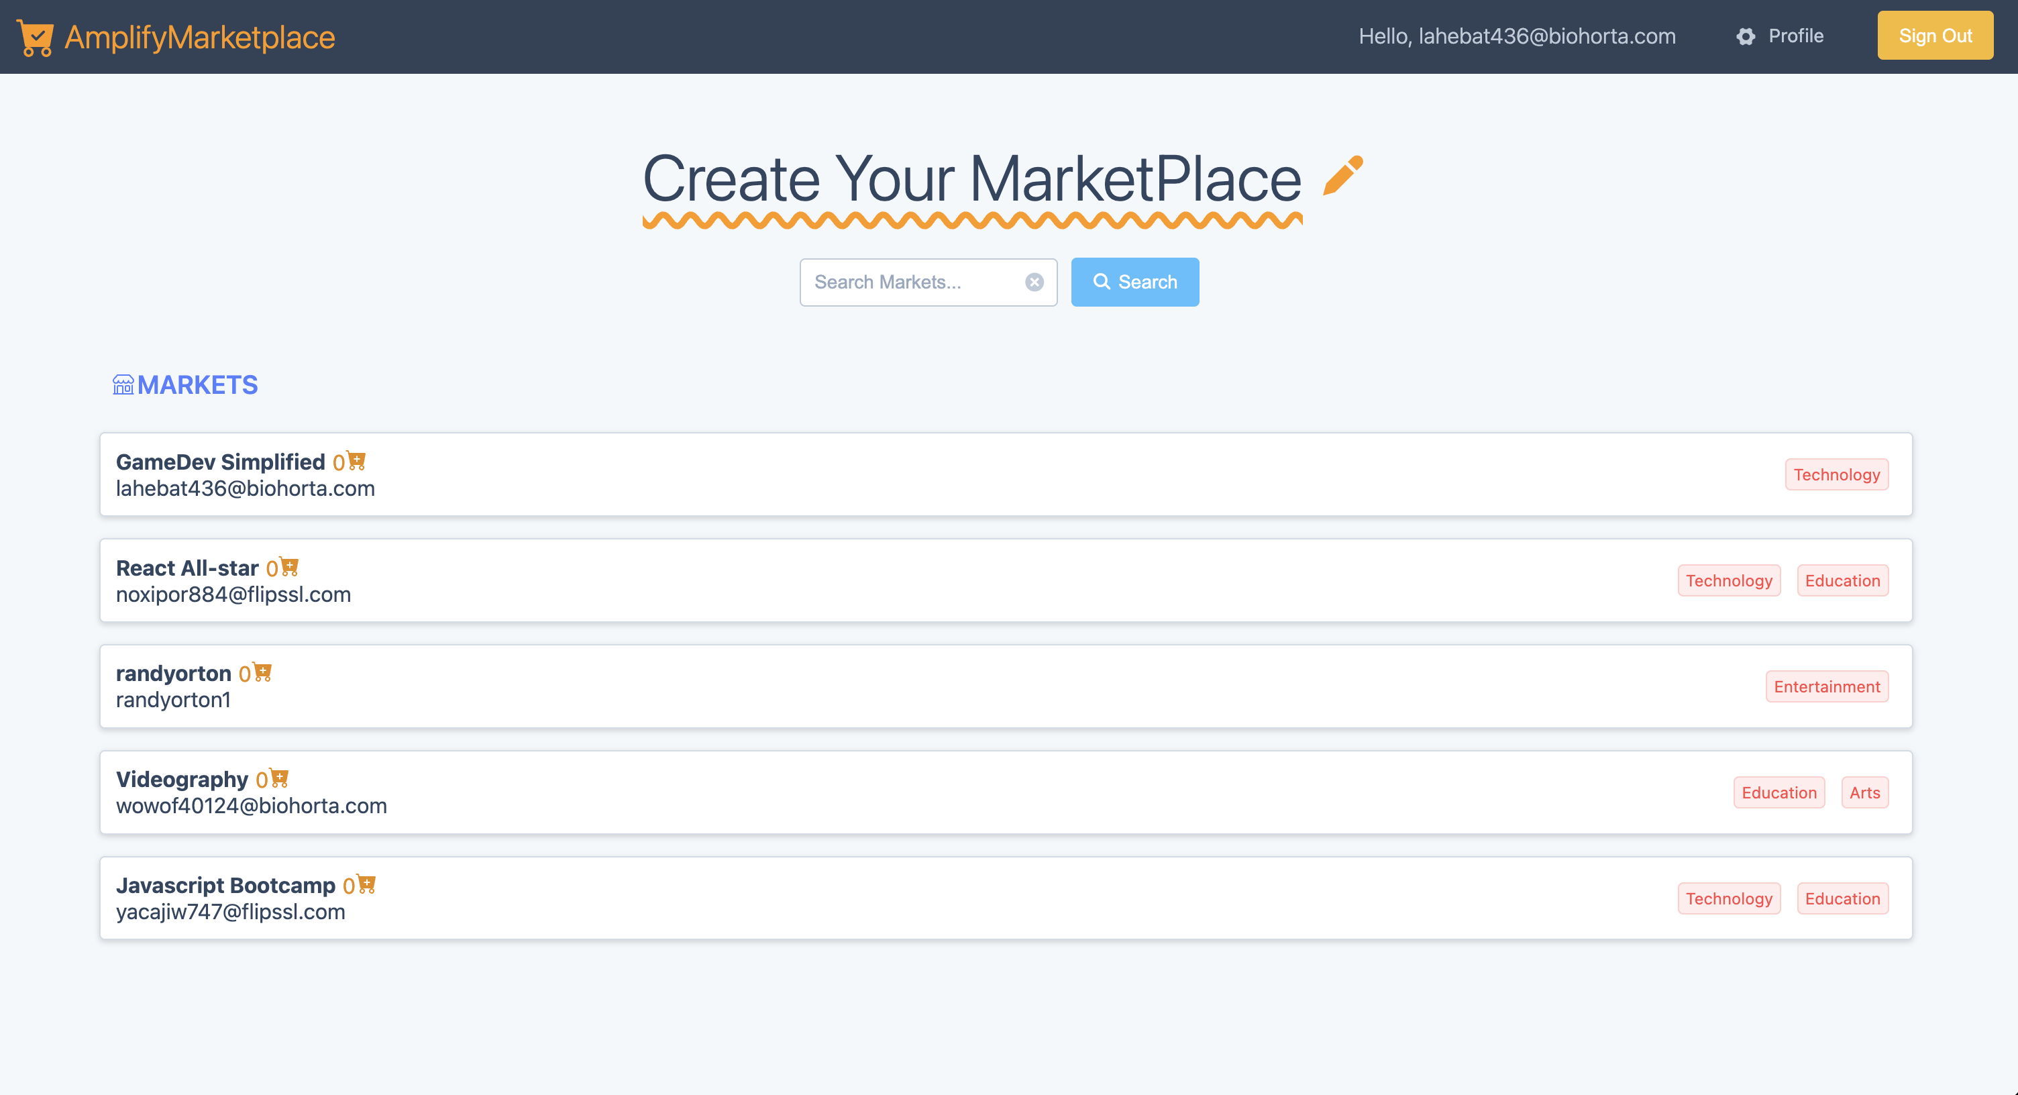Image resolution: width=2018 pixels, height=1095 pixels.
Task: Click the shopping cart logo icon
Action: click(x=34, y=38)
